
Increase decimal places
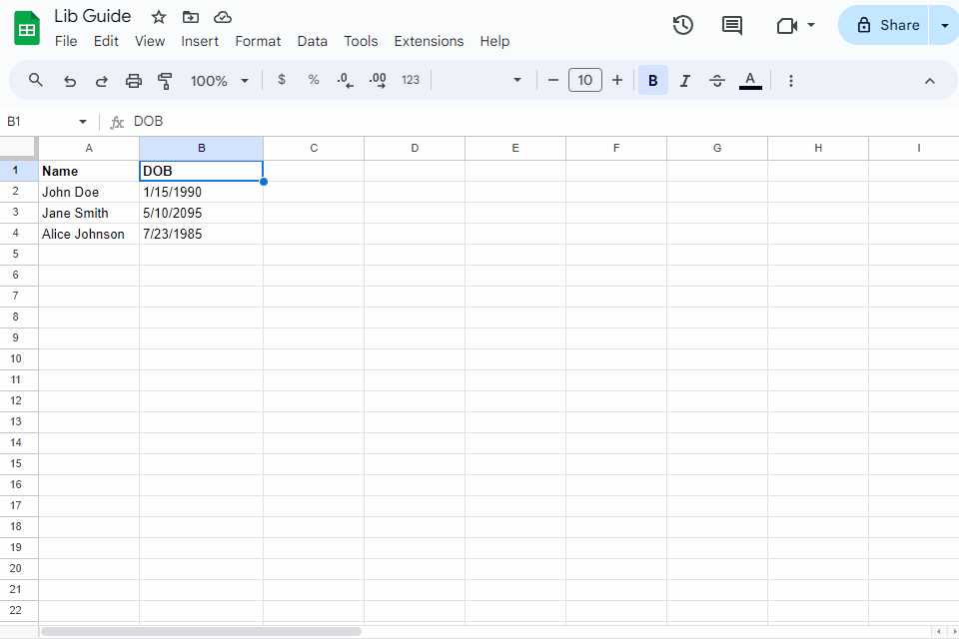pyautogui.click(x=378, y=80)
